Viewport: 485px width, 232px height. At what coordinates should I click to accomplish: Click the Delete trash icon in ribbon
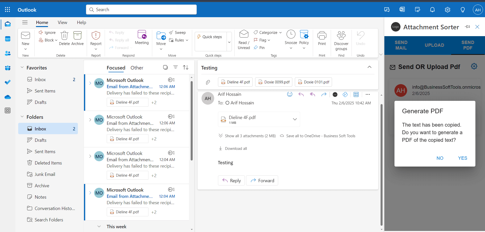coord(64,36)
